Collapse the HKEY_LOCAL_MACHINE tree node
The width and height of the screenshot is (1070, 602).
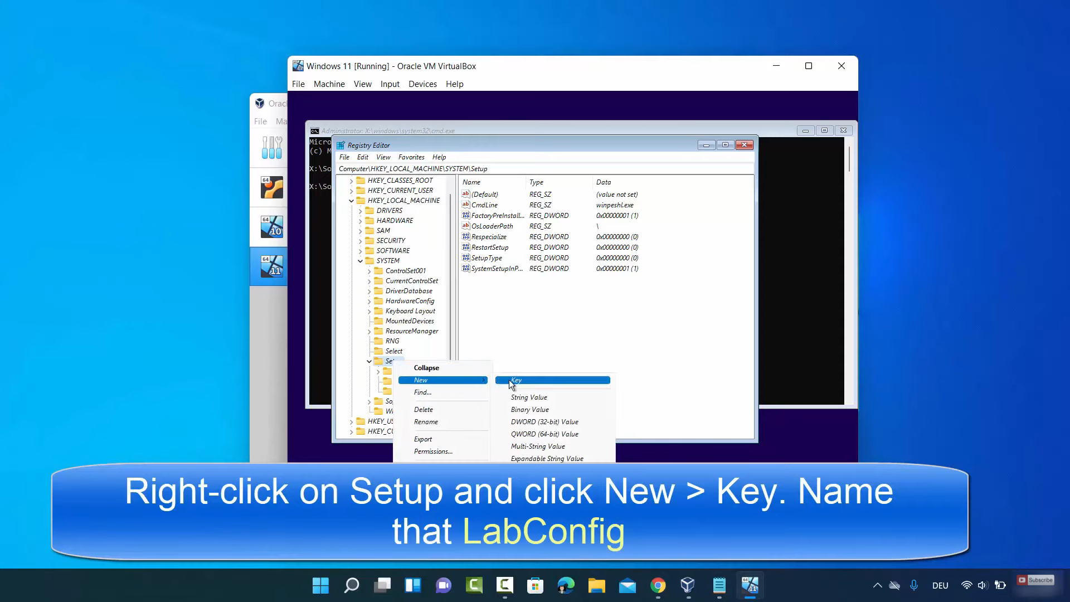tap(351, 201)
